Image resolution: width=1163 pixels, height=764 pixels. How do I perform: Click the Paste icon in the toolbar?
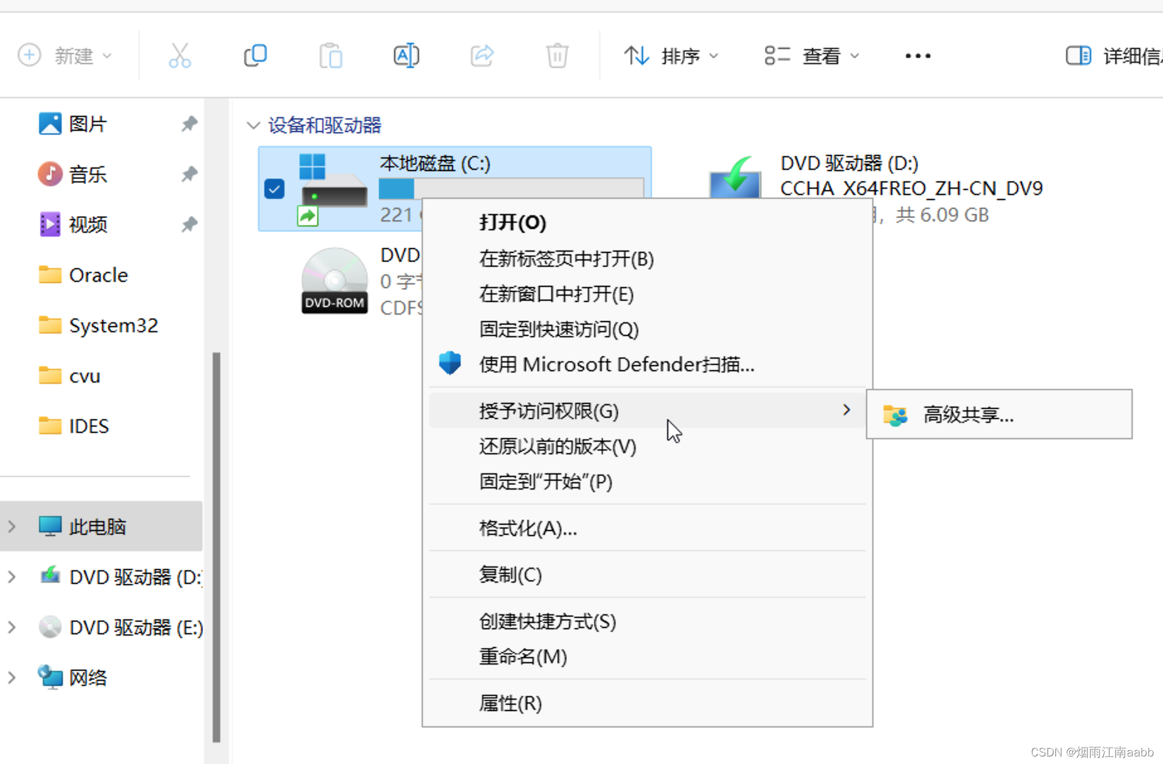coord(330,55)
